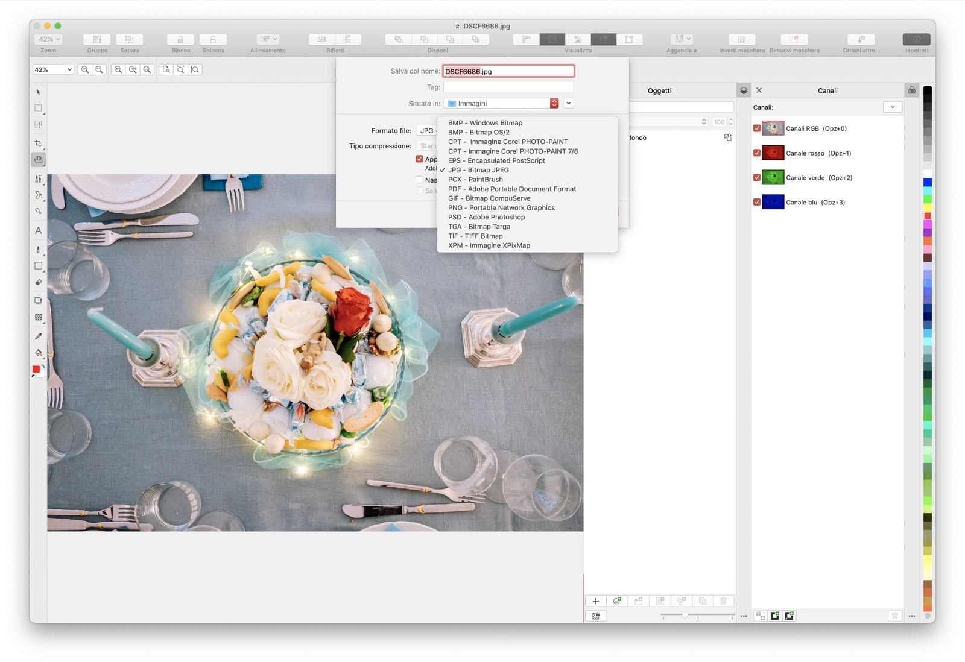This screenshot has width=965, height=662.
Task: Toggle Canali RGB channel checkbox
Action: (x=757, y=128)
